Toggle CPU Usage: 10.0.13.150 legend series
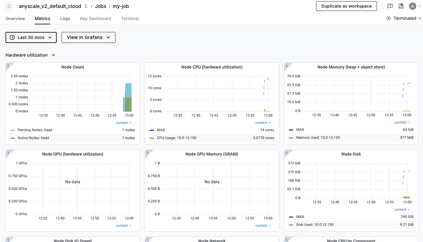Screen dimensions: 423x242 tap(176, 138)
